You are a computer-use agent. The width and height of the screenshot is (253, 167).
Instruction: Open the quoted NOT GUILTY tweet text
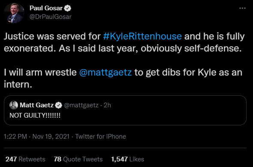35,115
